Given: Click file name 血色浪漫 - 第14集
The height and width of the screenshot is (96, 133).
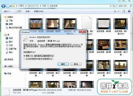Looking at the screenshot, I should [x=87, y=74].
